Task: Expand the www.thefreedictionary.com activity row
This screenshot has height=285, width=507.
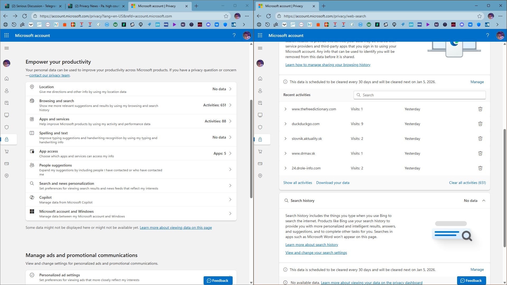Action: pyautogui.click(x=285, y=109)
